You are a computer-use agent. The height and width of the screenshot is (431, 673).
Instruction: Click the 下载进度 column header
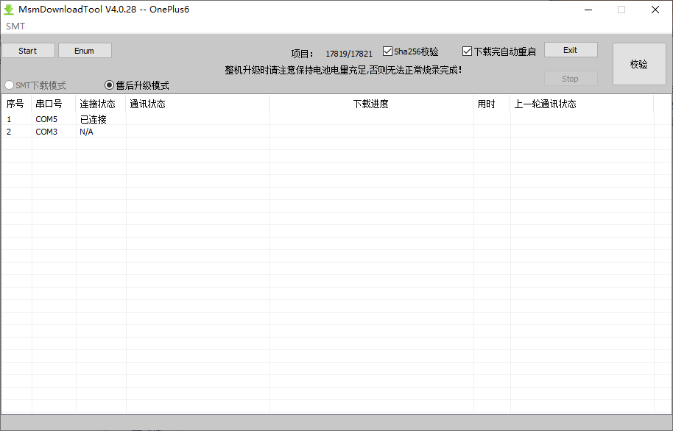(371, 104)
